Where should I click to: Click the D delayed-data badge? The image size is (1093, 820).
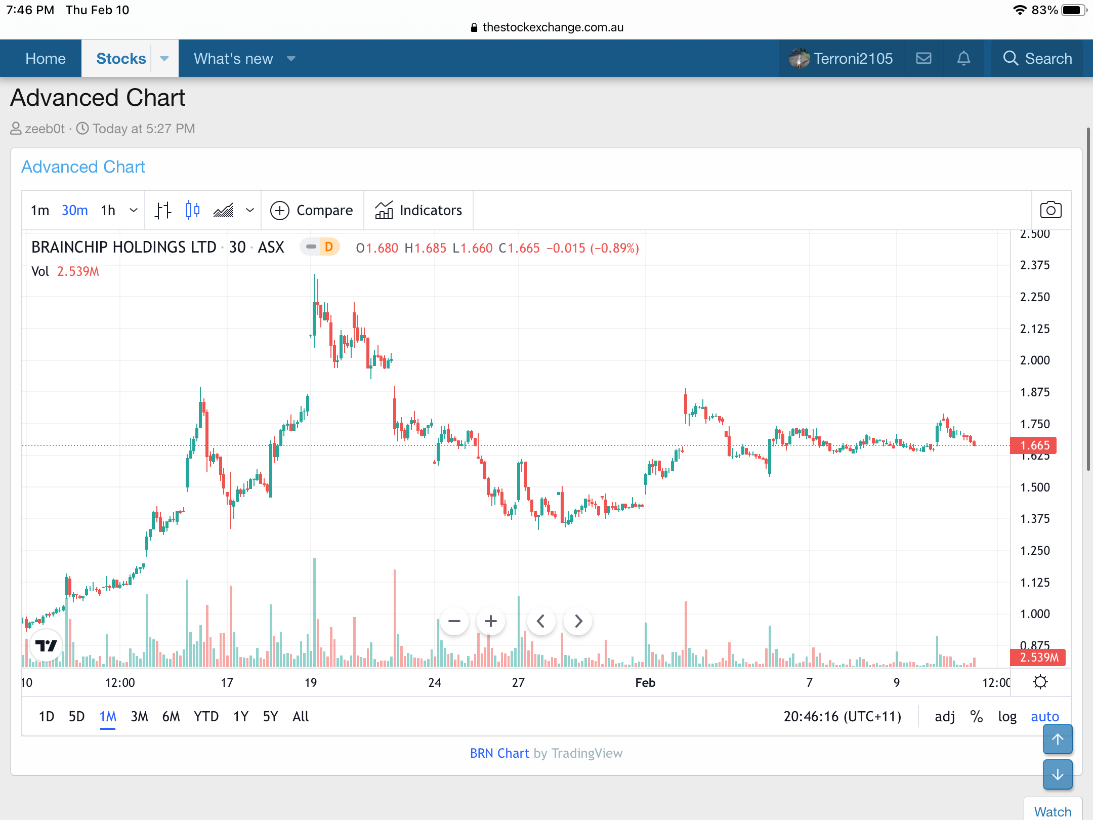click(x=329, y=247)
